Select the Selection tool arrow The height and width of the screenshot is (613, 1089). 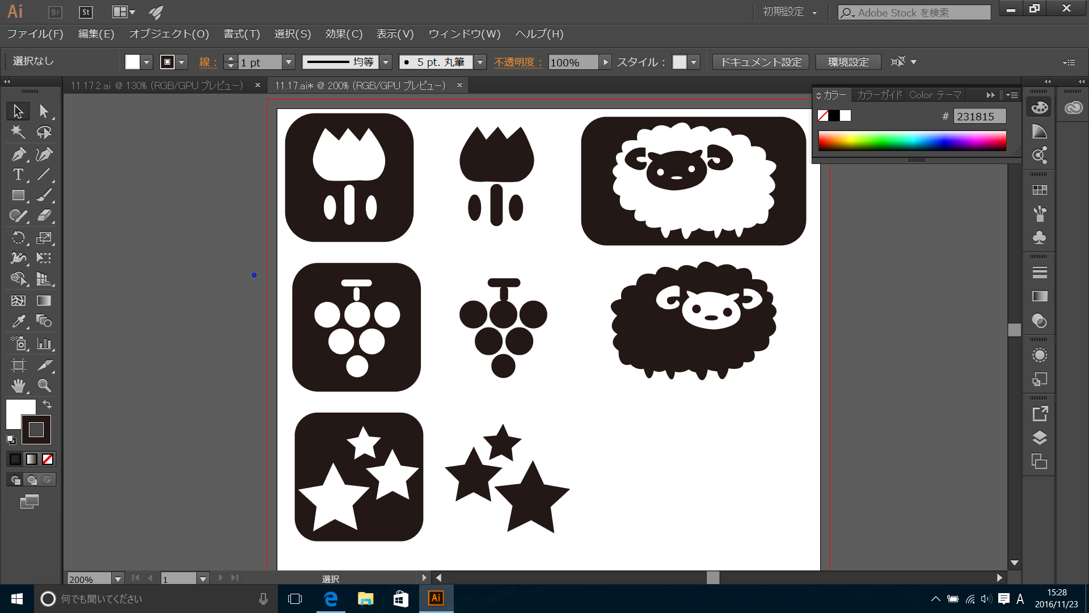(18, 111)
